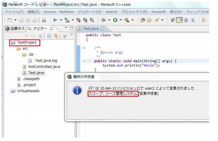Open the Parasoft menu
Screen dimensions: 218x141
coord(158,12)
